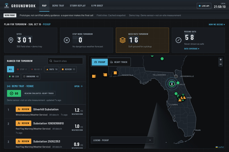Open the Demo Tray Venue link
The image size is (229, 152).
click(x=78, y=86)
